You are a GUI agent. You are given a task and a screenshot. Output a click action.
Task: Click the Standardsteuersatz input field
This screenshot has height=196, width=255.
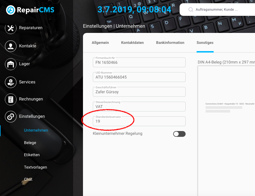click(139, 122)
